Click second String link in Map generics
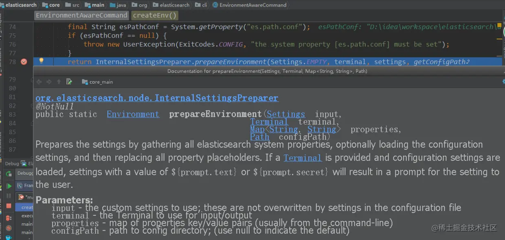The height and width of the screenshot is (240, 505). (322, 129)
